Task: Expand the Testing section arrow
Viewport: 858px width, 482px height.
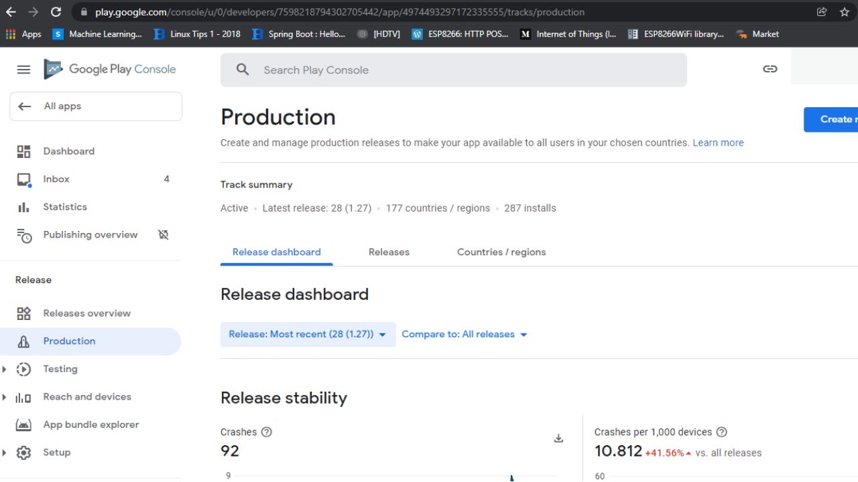Action: [x=5, y=370]
